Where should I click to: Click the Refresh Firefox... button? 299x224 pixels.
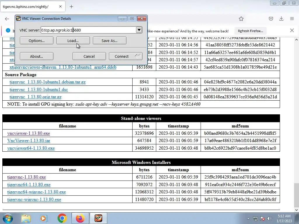(250, 31)
